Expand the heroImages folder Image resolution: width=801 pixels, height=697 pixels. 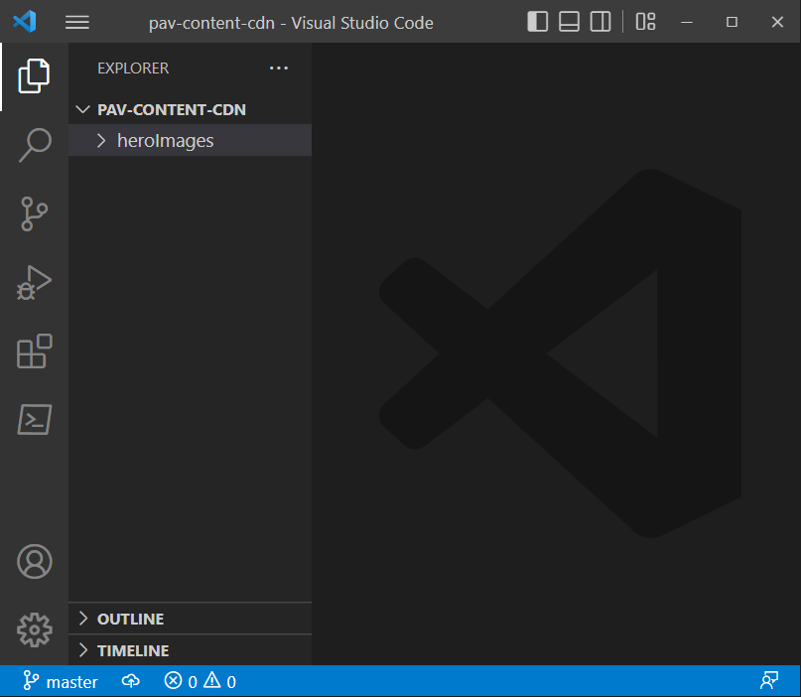point(190,140)
